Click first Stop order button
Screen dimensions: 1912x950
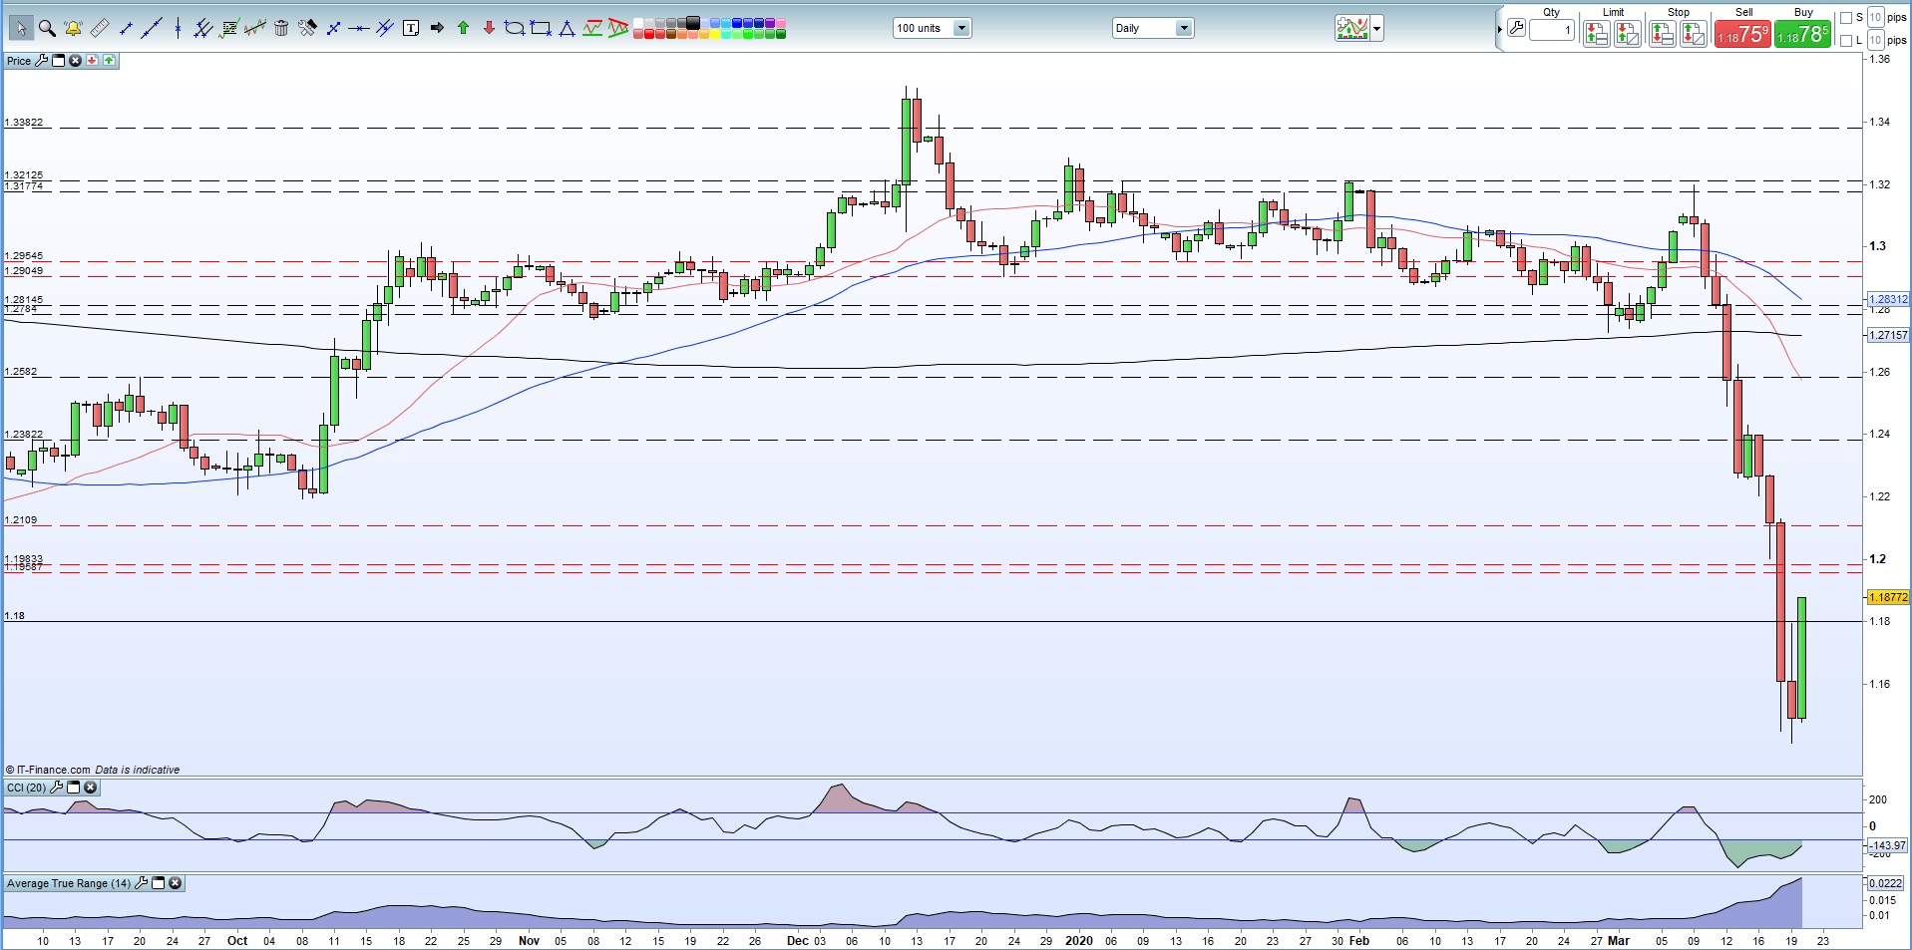1662,34
